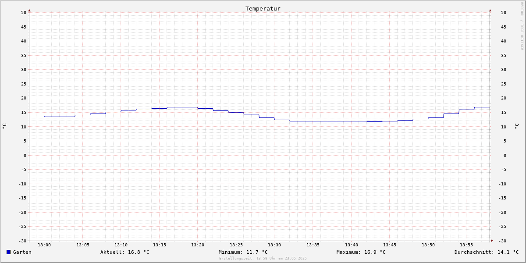Image resolution: width=526 pixels, height=263 pixels.
Task: Click the 13:25 time axis label
Action: pos(236,245)
